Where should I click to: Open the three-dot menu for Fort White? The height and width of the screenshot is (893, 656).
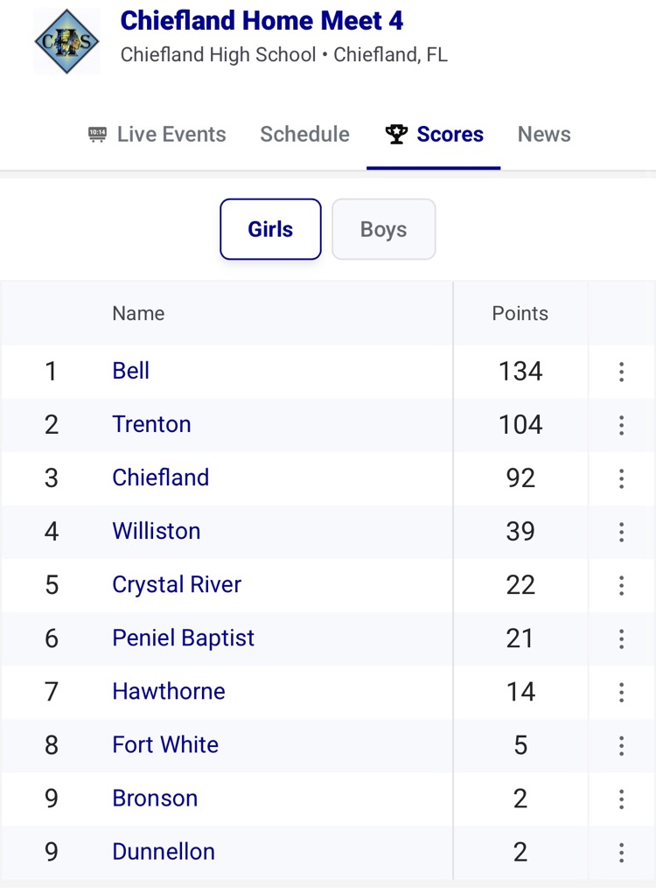click(x=621, y=745)
